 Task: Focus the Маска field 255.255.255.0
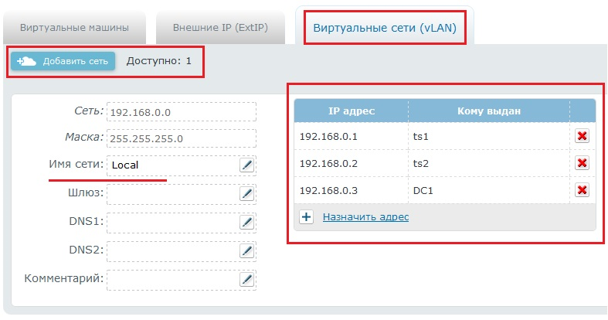[181, 139]
